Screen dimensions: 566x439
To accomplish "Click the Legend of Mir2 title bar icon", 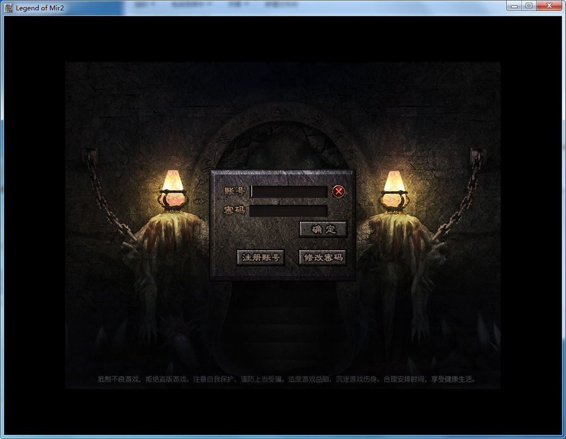I will [9, 8].
